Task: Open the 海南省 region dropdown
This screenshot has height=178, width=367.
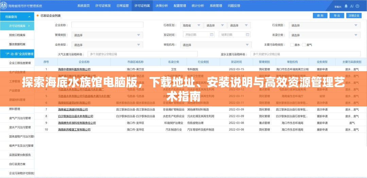Action: click(192, 25)
